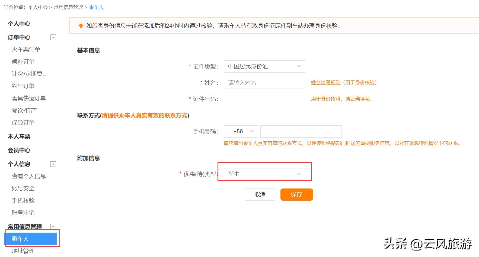Click the 姓名 input field

coord(264,83)
